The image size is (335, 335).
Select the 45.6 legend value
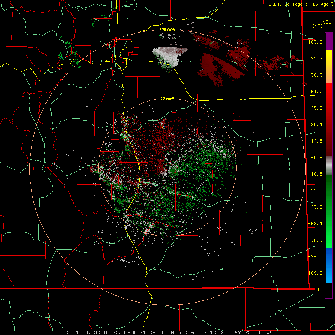[x=317, y=108]
